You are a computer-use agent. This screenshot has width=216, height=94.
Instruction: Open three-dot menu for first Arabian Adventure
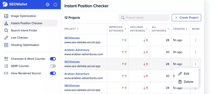196,52
